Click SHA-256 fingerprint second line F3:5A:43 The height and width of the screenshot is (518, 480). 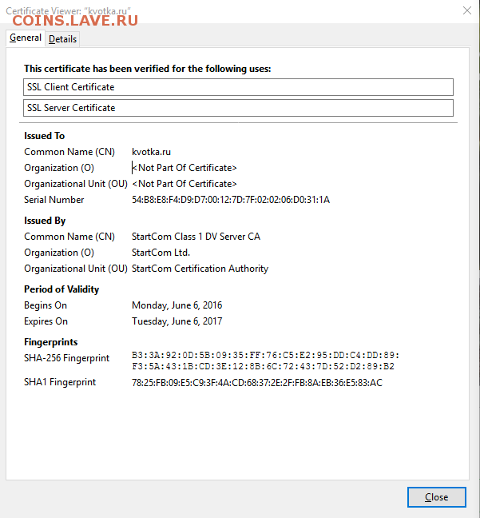(263, 366)
